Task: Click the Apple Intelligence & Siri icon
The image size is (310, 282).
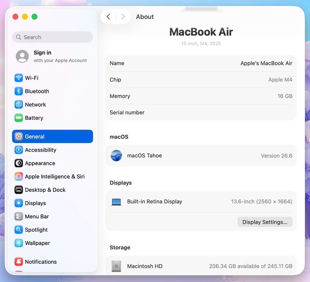Action: pyautogui.click(x=19, y=176)
